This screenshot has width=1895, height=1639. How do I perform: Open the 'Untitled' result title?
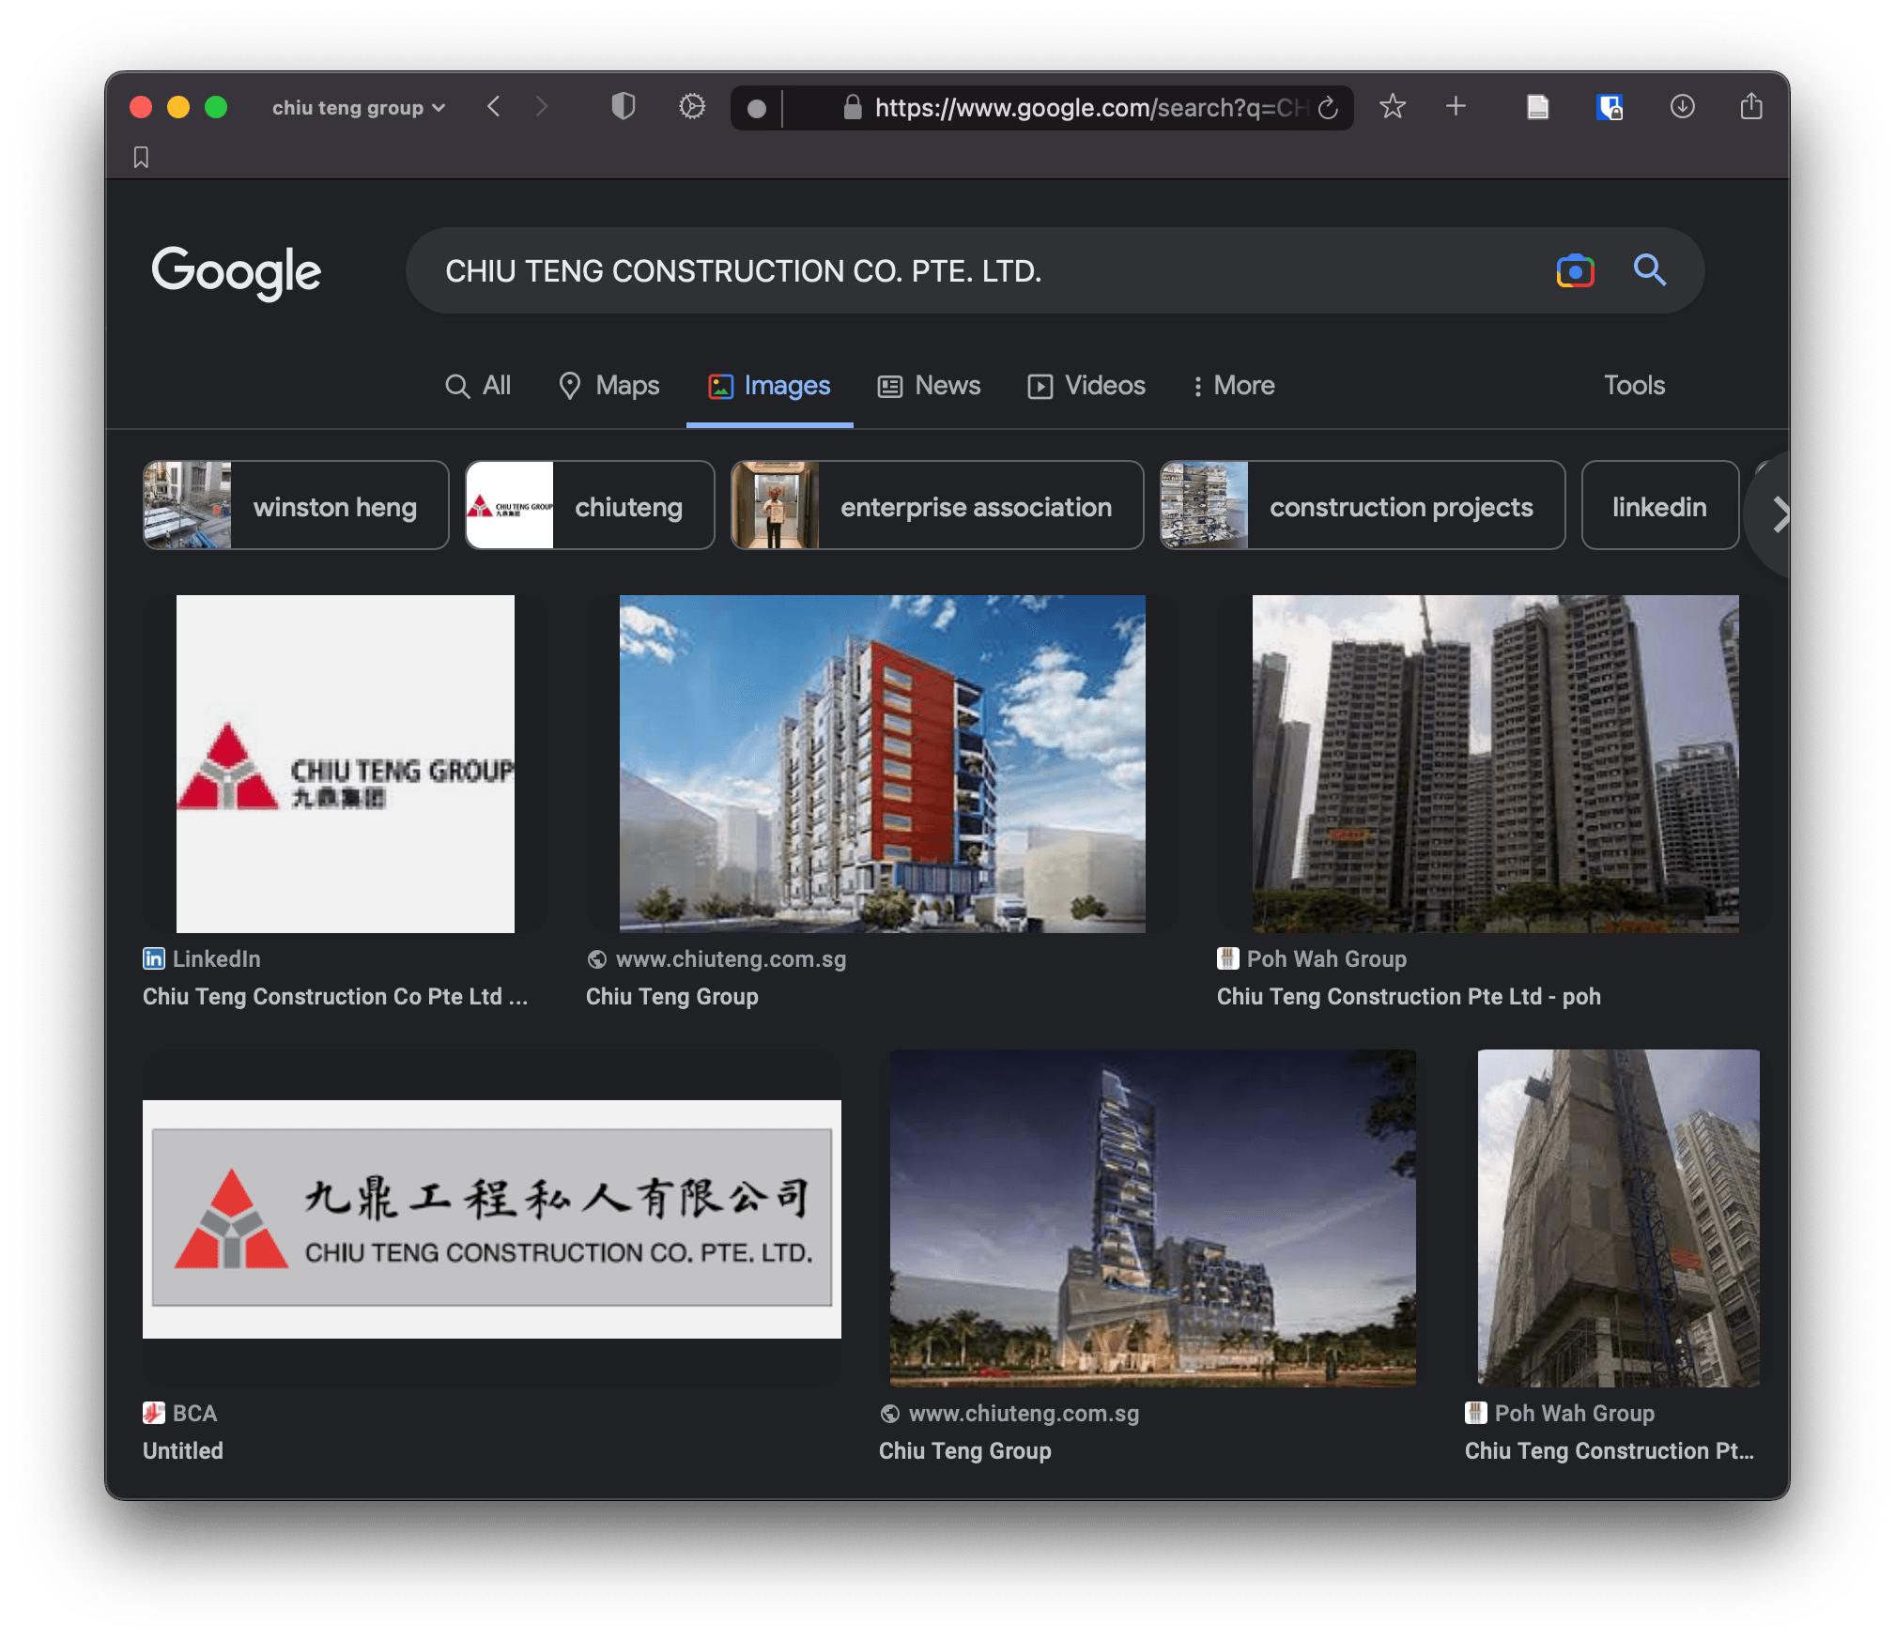(x=183, y=1450)
